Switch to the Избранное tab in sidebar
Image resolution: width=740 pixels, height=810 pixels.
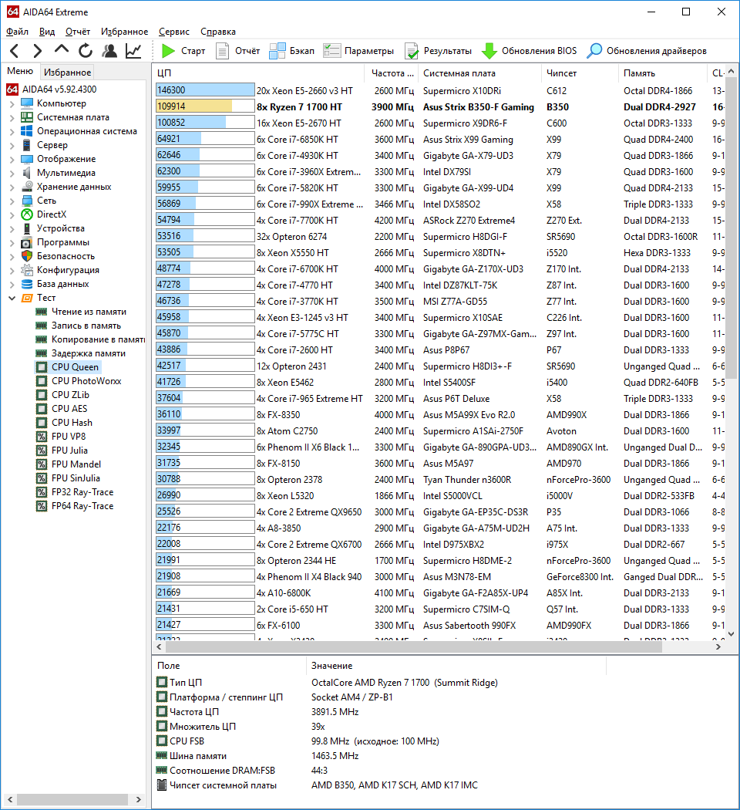tap(68, 73)
